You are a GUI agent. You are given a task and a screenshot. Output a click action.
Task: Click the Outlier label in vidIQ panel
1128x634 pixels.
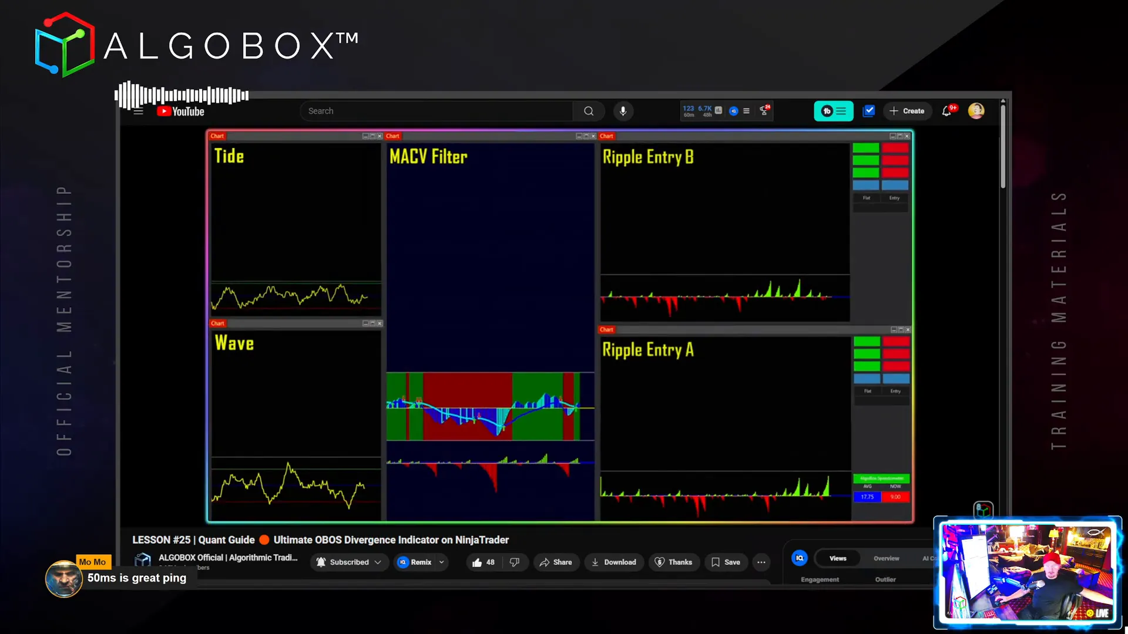[885, 579]
